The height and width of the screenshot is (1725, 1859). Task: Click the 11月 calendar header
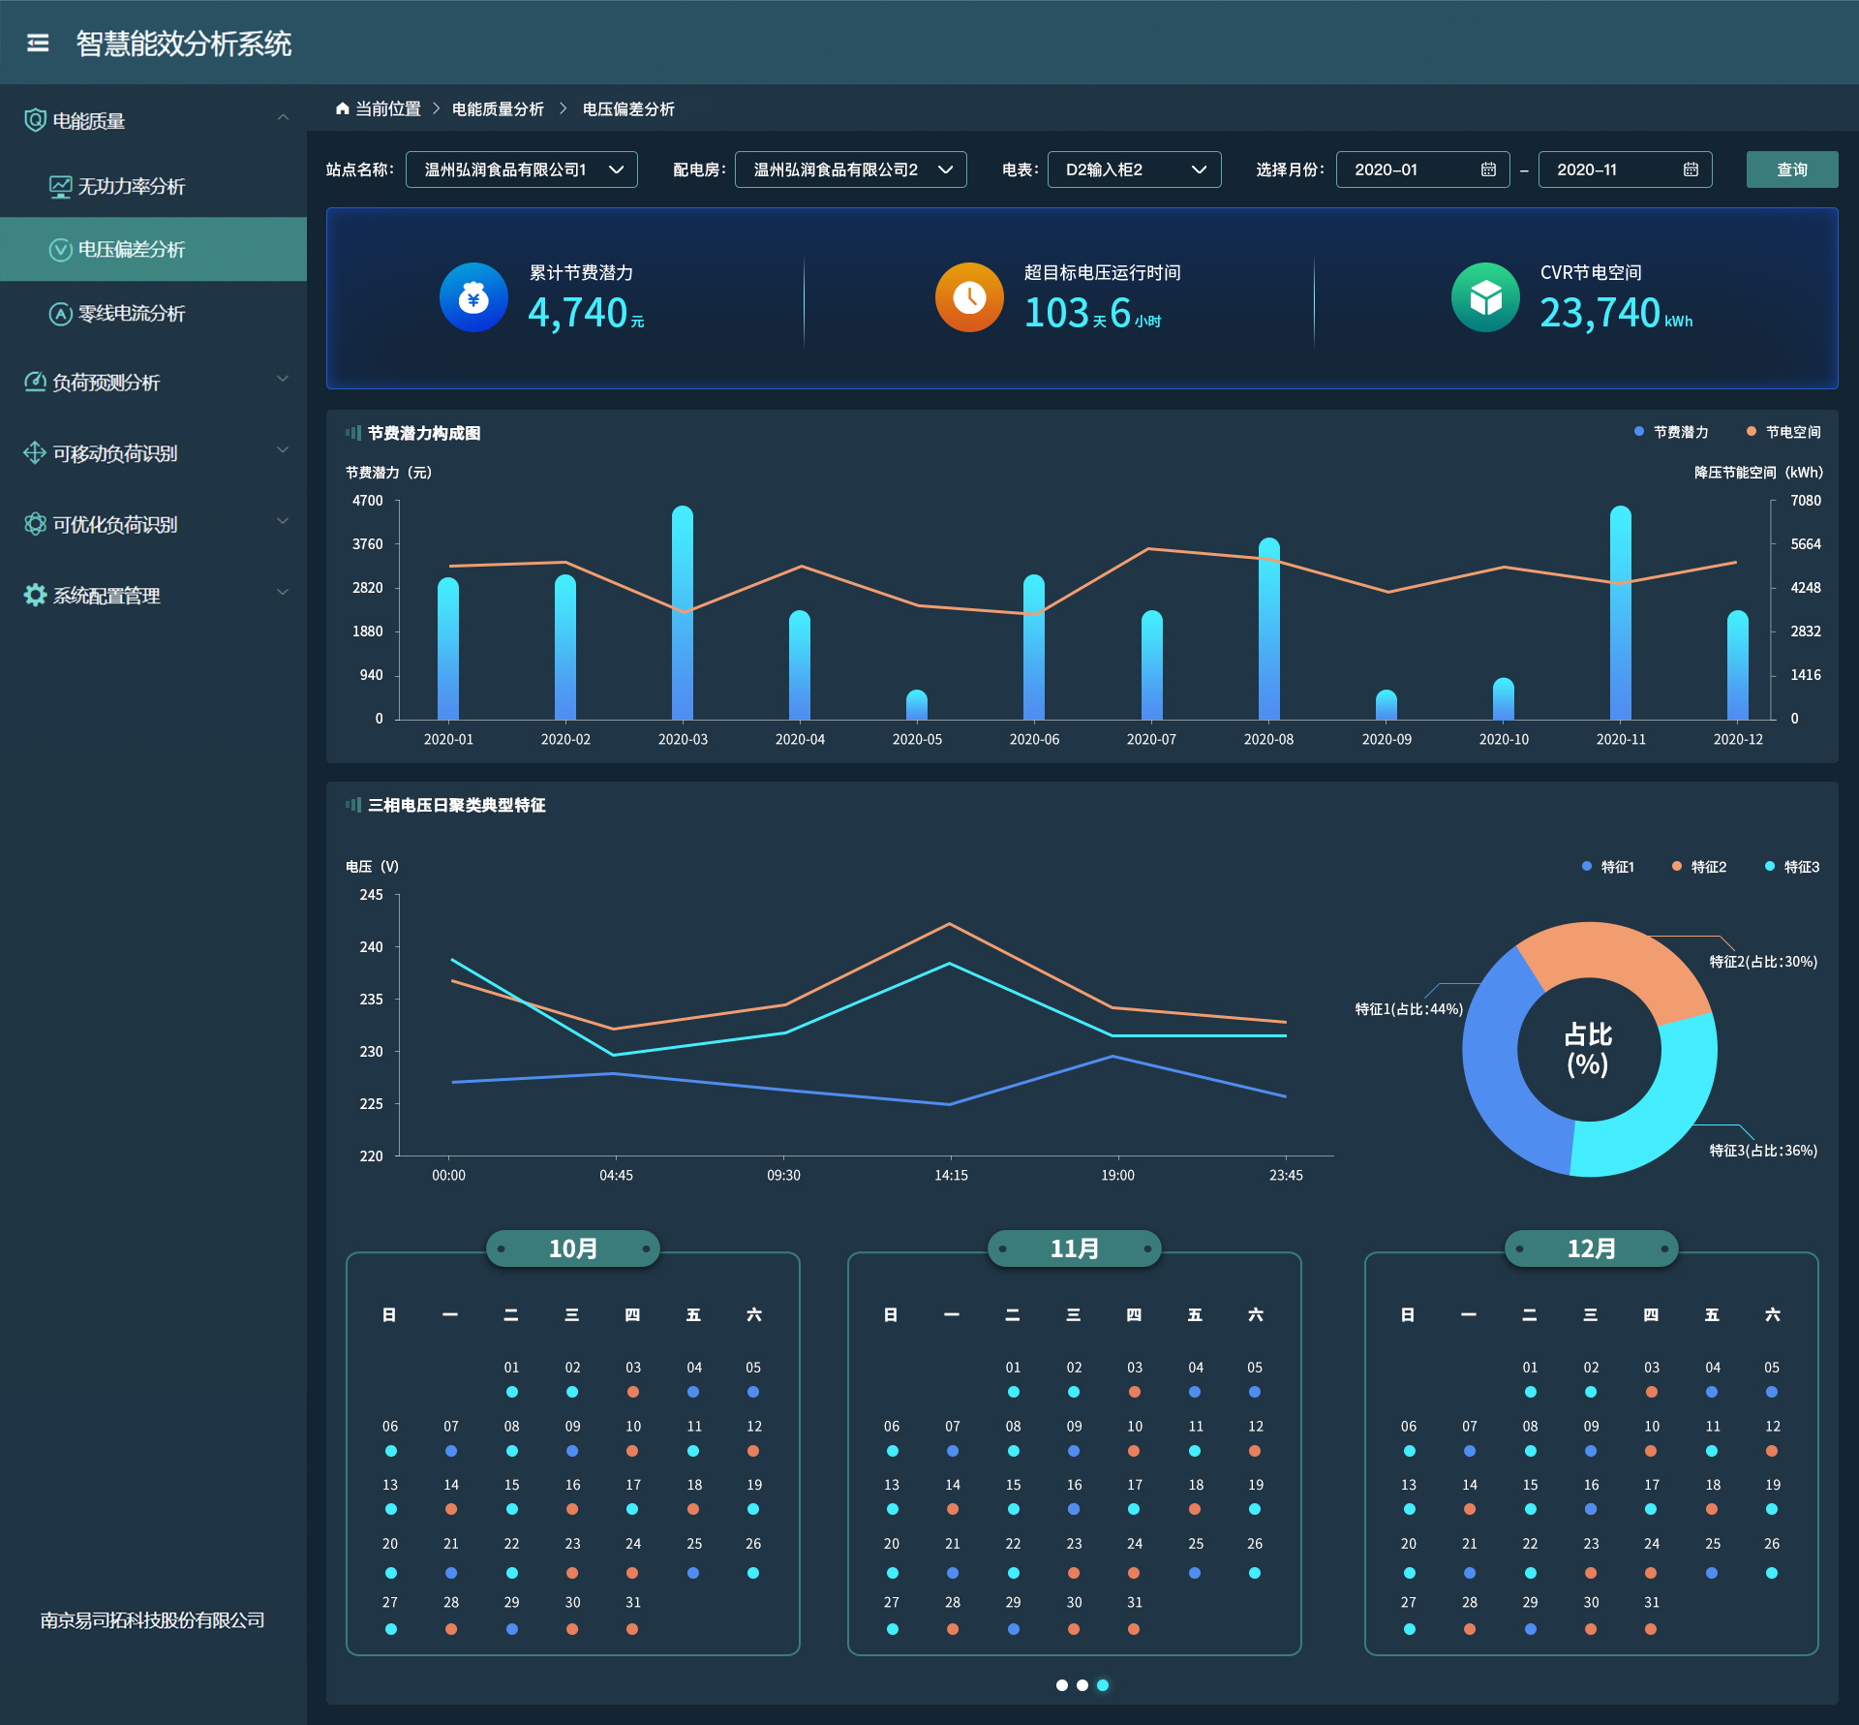1075,1248
